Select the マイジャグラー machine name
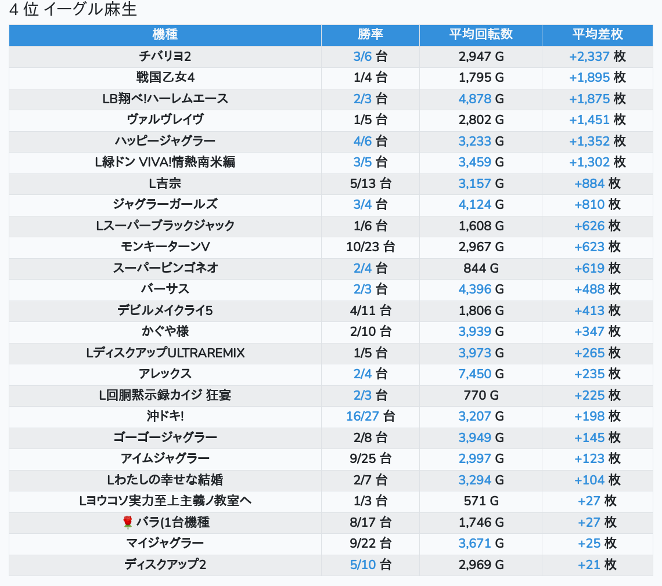This screenshot has height=586, width=662. click(x=165, y=544)
